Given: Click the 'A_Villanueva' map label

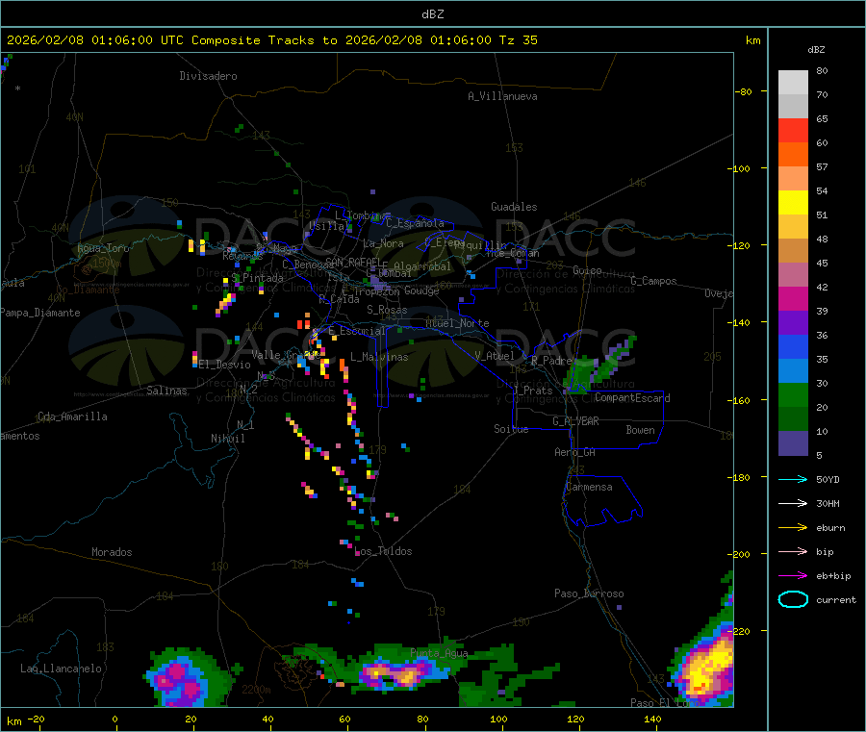Looking at the screenshot, I should [502, 96].
